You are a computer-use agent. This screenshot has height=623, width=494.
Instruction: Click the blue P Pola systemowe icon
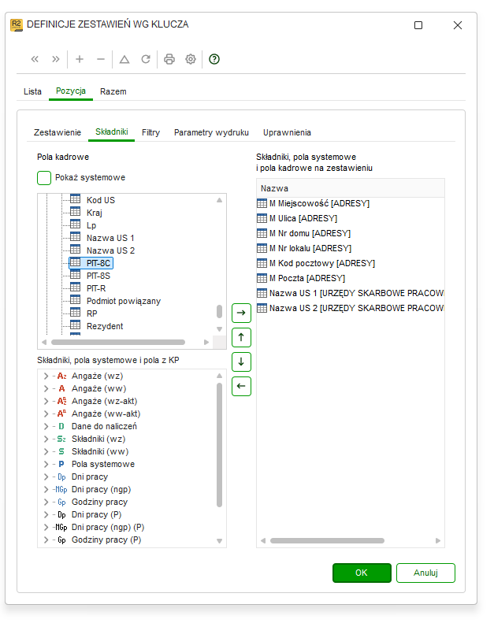click(x=61, y=464)
